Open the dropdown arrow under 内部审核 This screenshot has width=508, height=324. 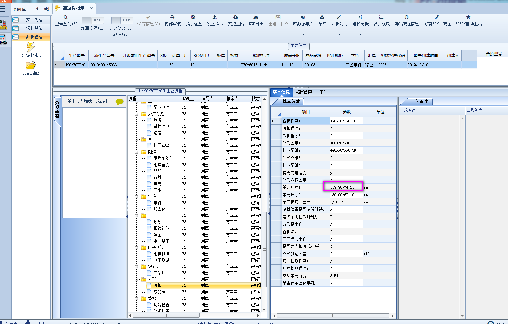click(173, 34)
